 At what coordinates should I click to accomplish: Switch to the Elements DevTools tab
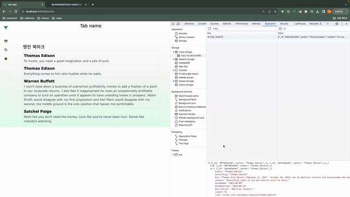click(189, 24)
